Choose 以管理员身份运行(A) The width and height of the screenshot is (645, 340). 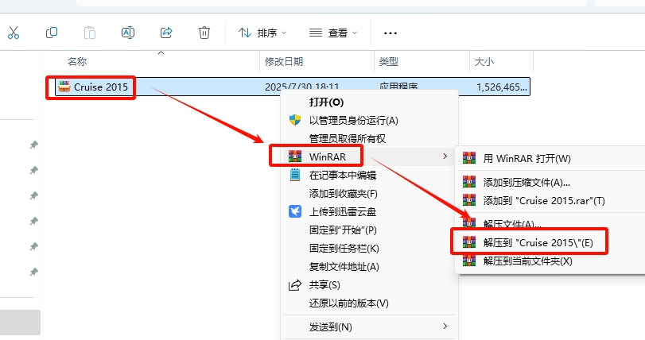tap(353, 120)
